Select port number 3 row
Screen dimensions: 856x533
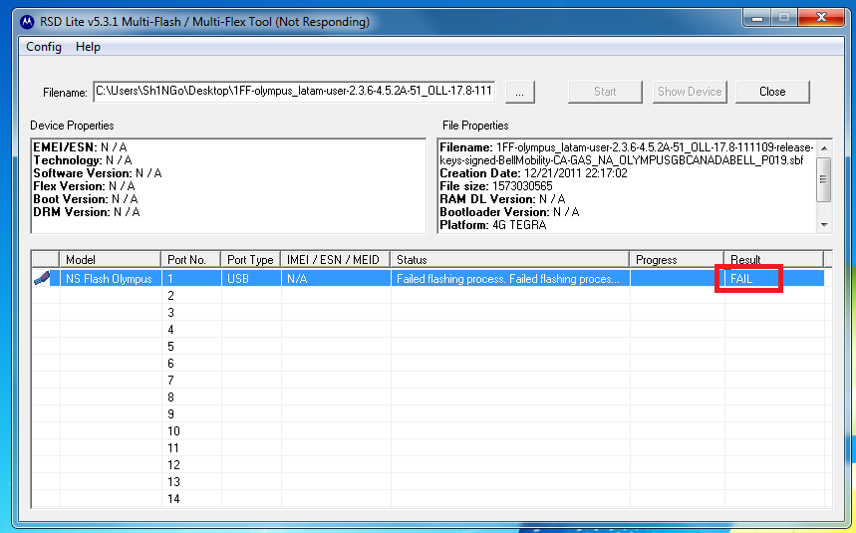click(431, 312)
